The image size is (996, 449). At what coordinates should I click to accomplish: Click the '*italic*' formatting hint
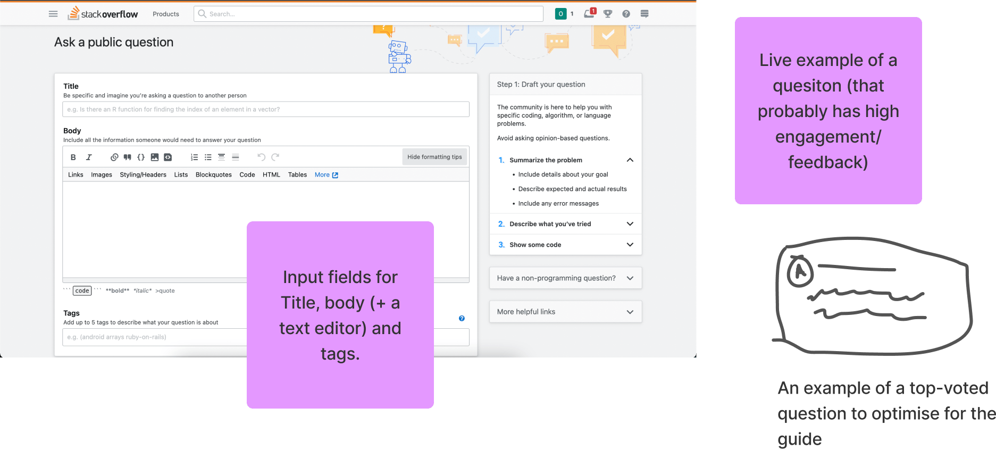(143, 290)
